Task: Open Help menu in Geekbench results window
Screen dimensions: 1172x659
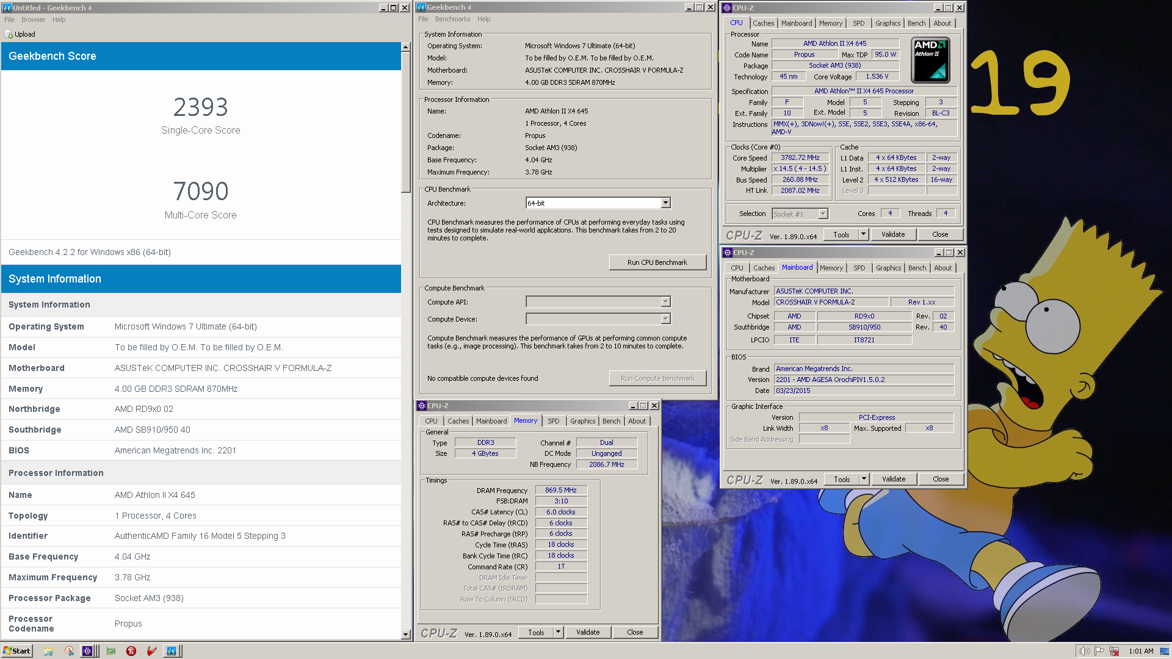Action: tap(59, 20)
